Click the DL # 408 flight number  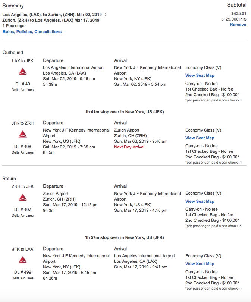pyautogui.click(x=23, y=147)
